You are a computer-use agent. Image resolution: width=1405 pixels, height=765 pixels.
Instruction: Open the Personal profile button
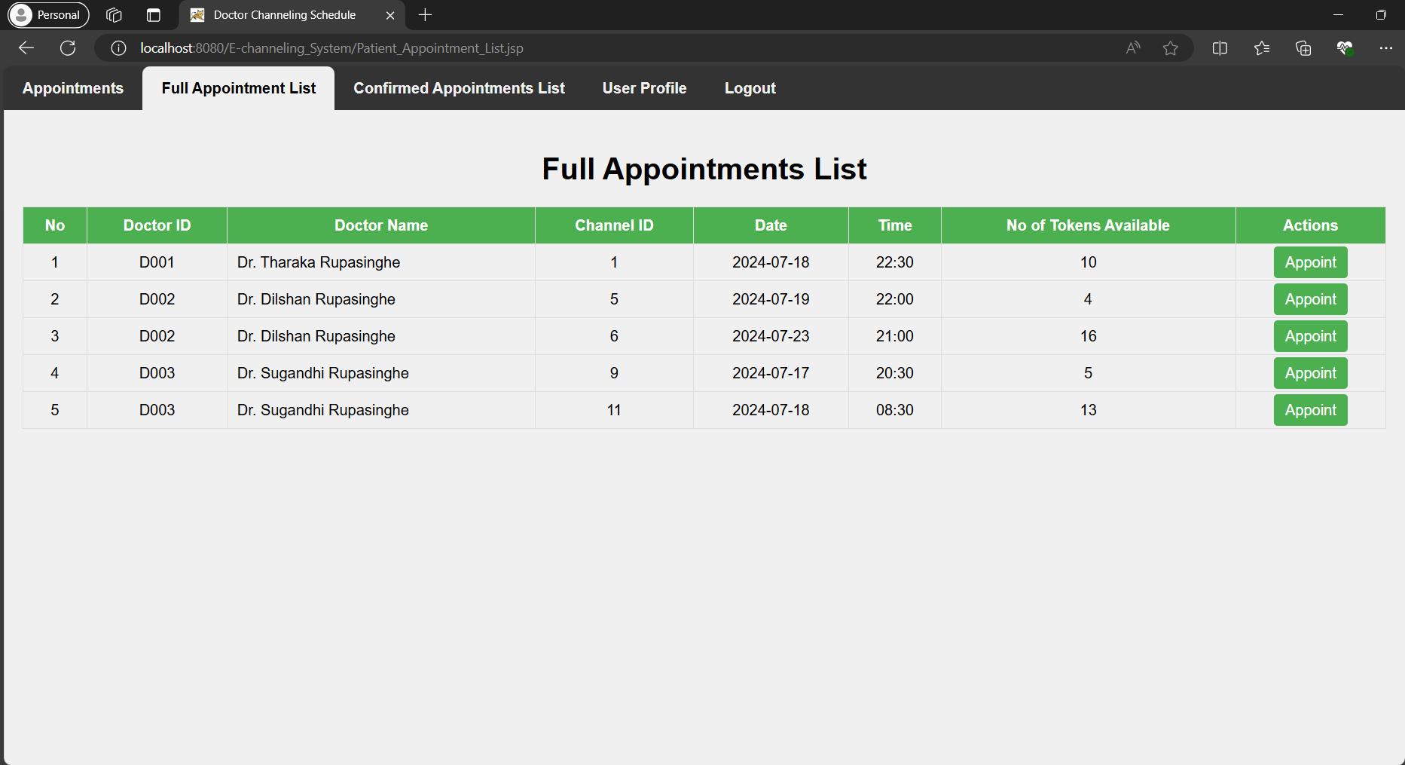pyautogui.click(x=48, y=15)
